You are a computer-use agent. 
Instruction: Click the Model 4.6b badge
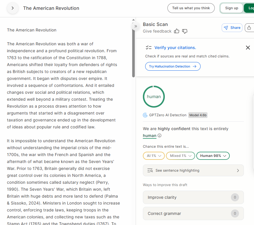click(198, 115)
